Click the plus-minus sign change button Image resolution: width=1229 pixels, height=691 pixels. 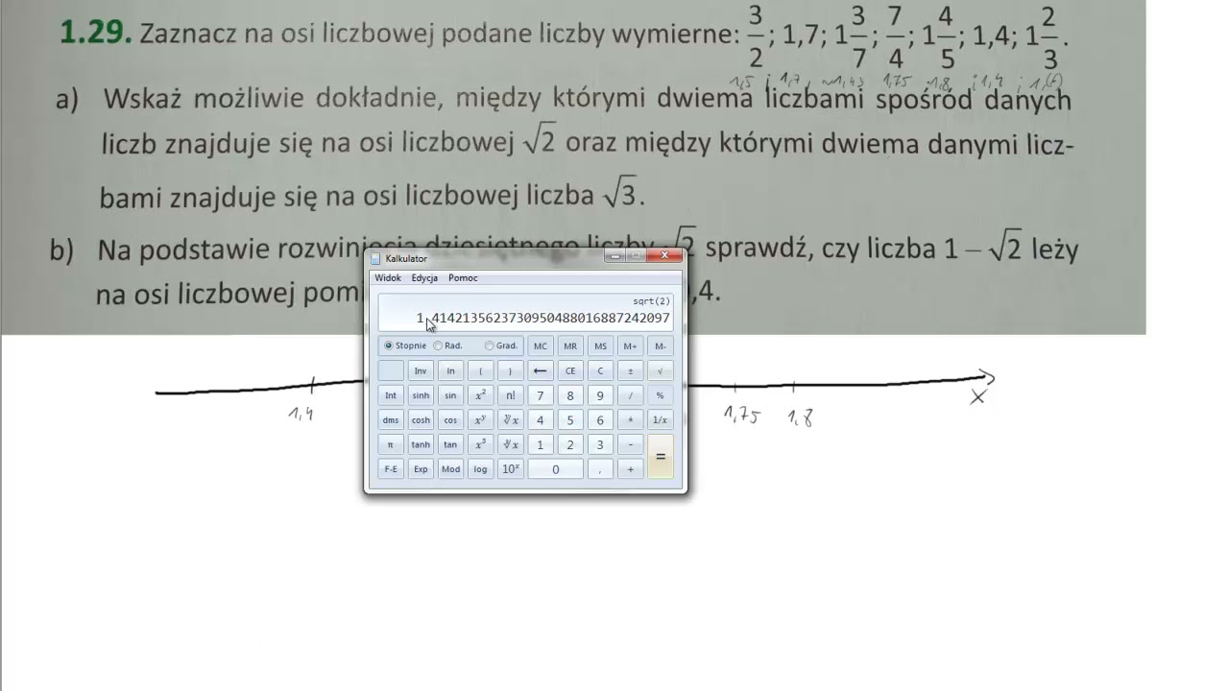(x=630, y=370)
